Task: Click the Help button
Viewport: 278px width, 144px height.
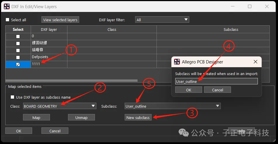Action: click(x=241, y=131)
